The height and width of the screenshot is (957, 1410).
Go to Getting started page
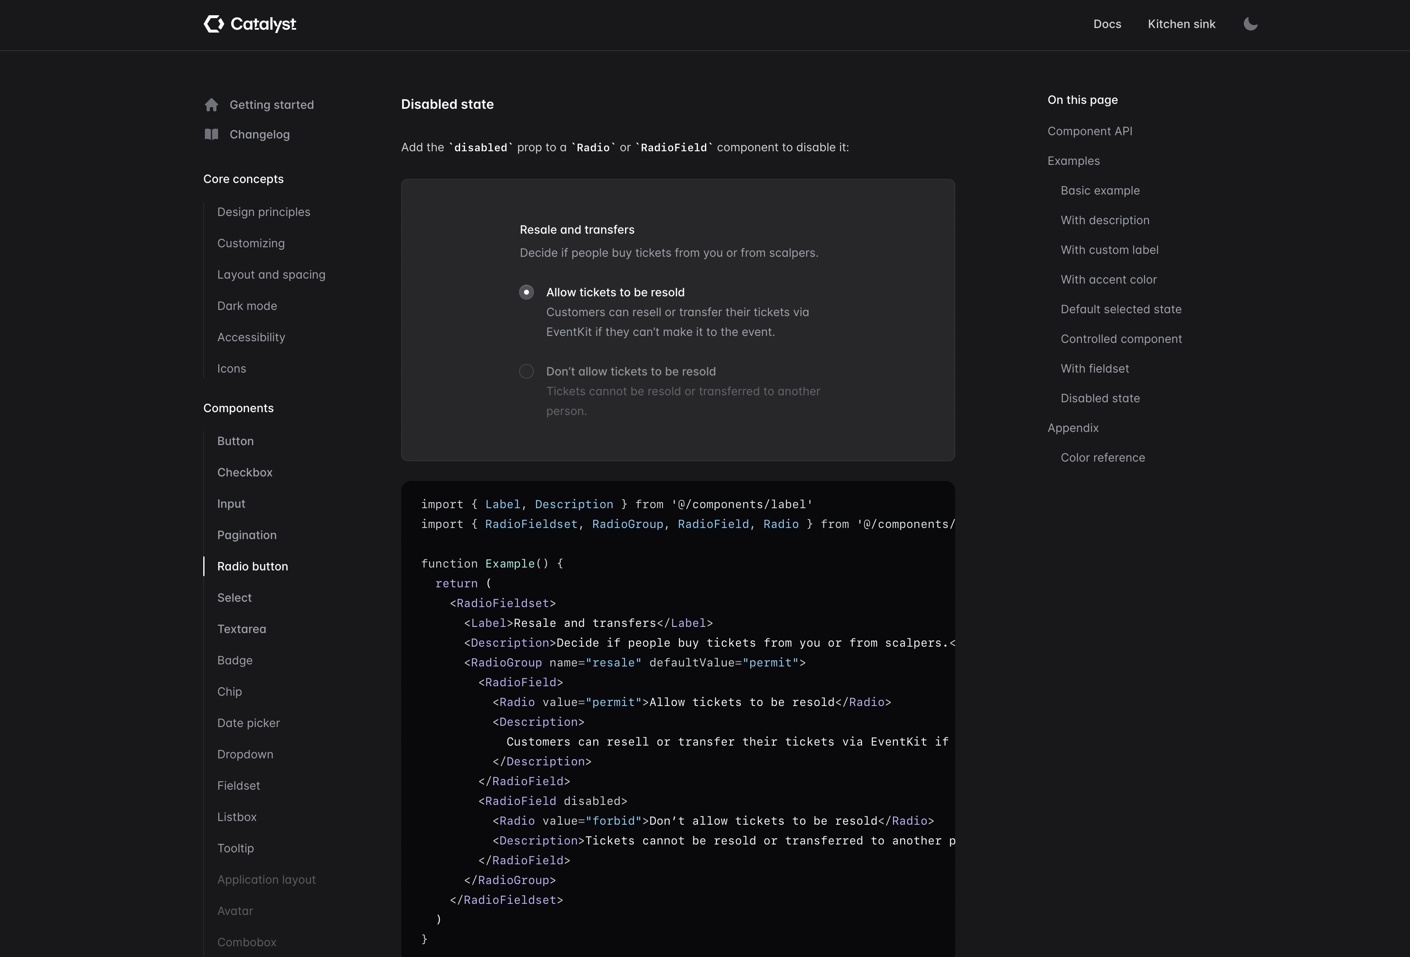[272, 105]
